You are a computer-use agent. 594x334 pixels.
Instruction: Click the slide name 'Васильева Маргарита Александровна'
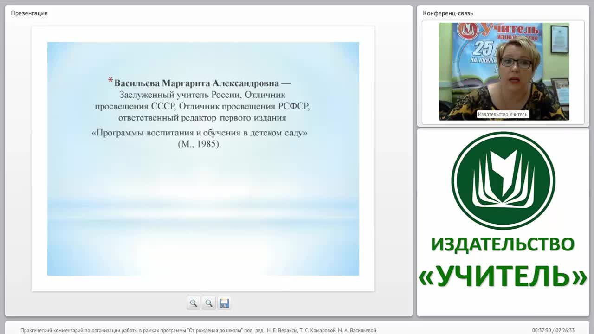pos(196,83)
